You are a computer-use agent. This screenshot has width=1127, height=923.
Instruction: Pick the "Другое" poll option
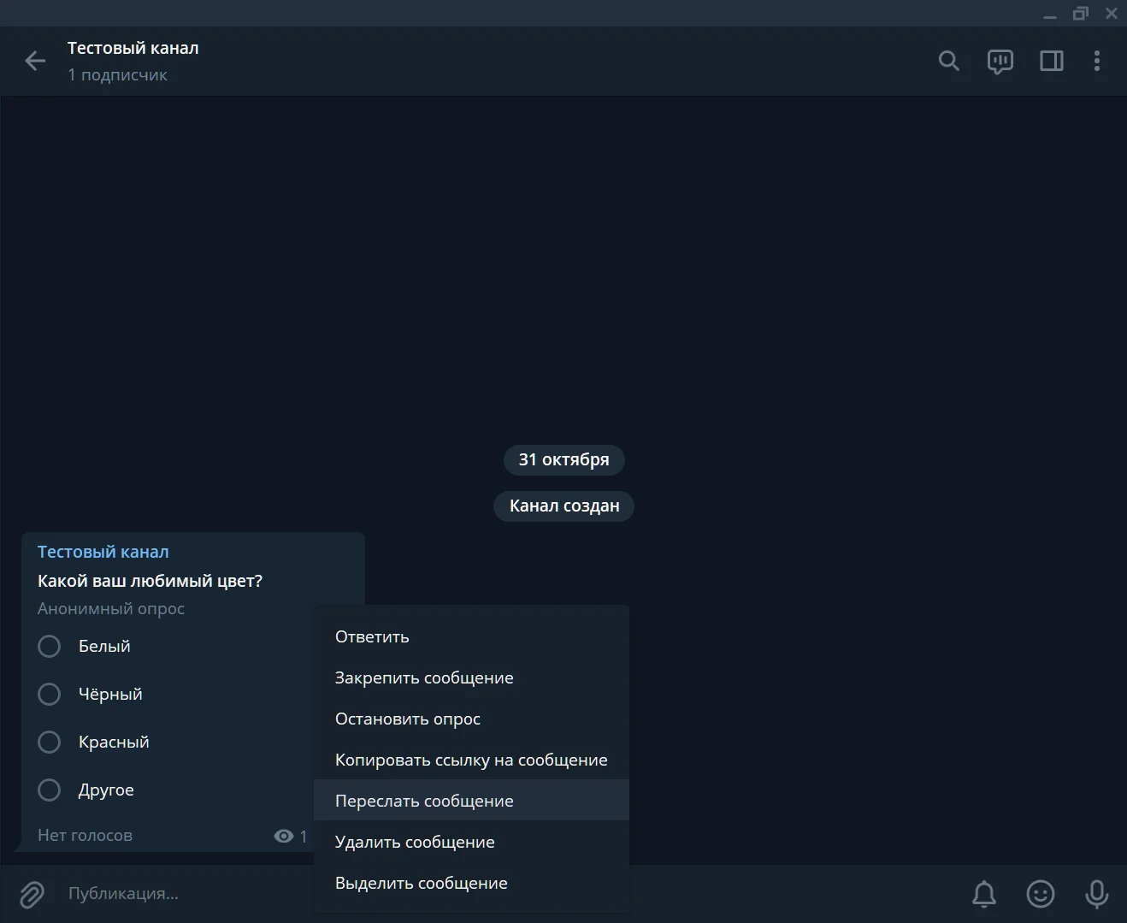click(x=50, y=790)
